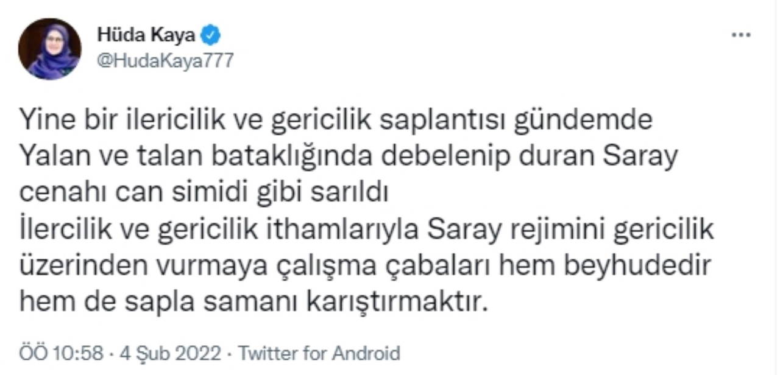Screen dimensions: 780x375
Task: Click the blue verified badge
Action: click(211, 35)
